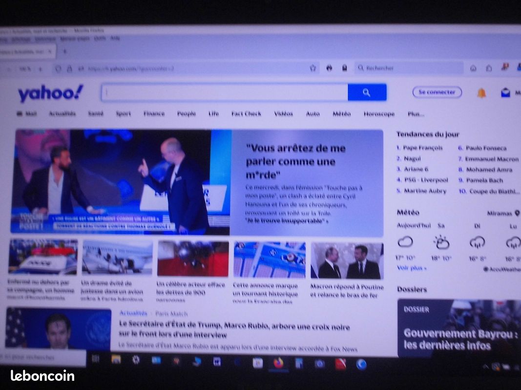
Task: Click the Firefox home icon
Action: (473, 68)
